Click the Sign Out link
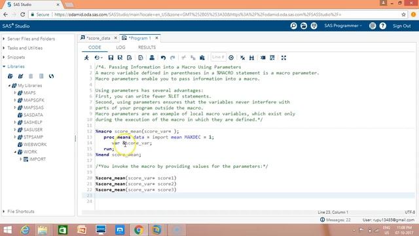The image size is (419, 236). 401,26
